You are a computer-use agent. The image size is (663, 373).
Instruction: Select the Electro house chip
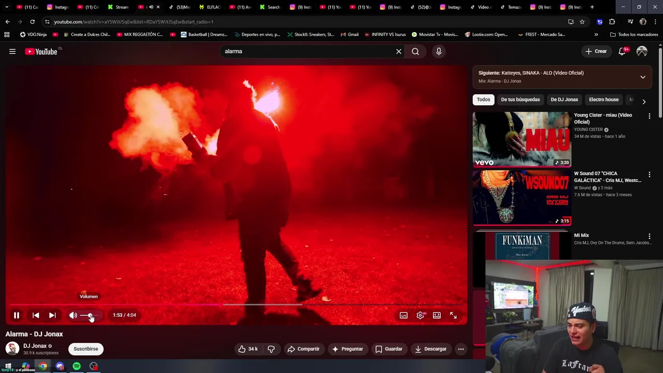[603, 99]
